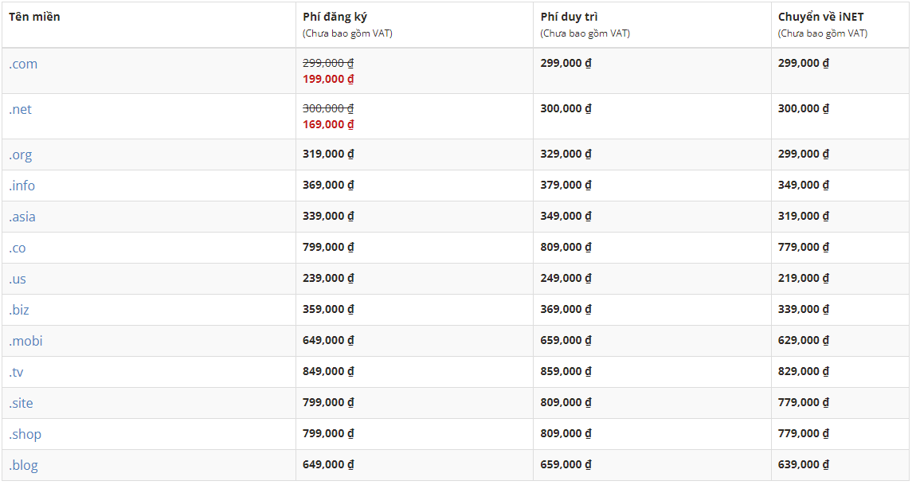912x485 pixels.
Task: Click the struck-through 299,000 đ price
Action: (x=328, y=63)
